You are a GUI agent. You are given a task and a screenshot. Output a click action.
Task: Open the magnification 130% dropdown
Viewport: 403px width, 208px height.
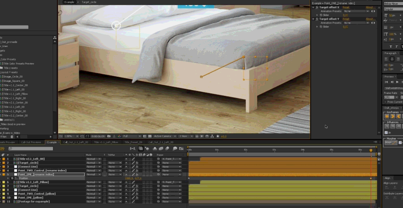pyautogui.click(x=71, y=136)
